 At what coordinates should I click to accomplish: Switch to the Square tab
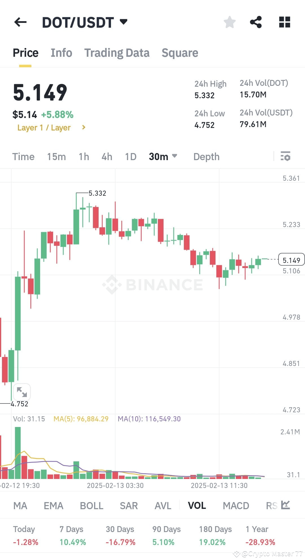tap(180, 53)
